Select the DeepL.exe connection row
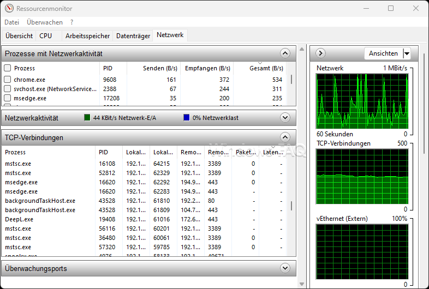This screenshot has height=289, width=429. (144, 220)
